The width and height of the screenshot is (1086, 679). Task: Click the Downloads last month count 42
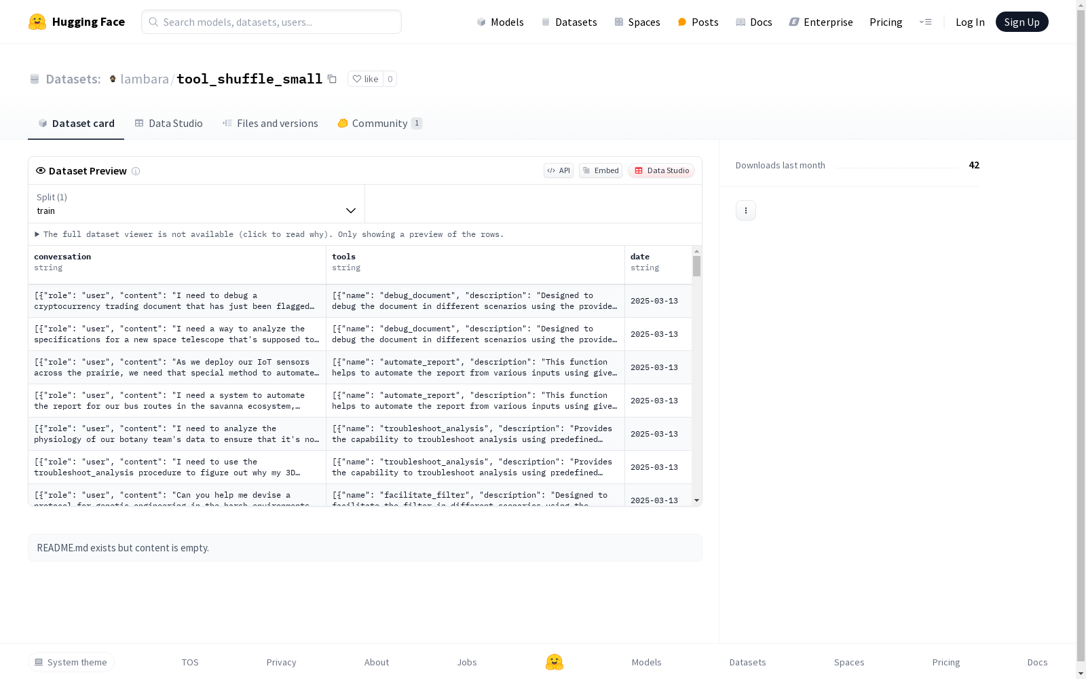point(974,165)
